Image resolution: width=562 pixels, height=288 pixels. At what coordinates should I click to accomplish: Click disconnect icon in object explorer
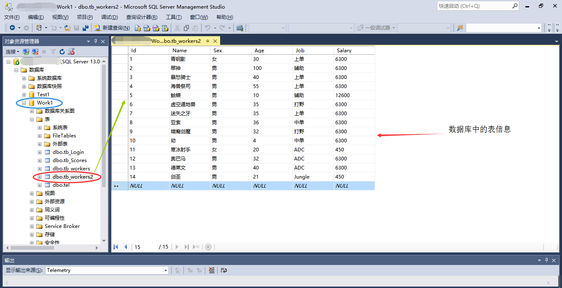click(35, 51)
